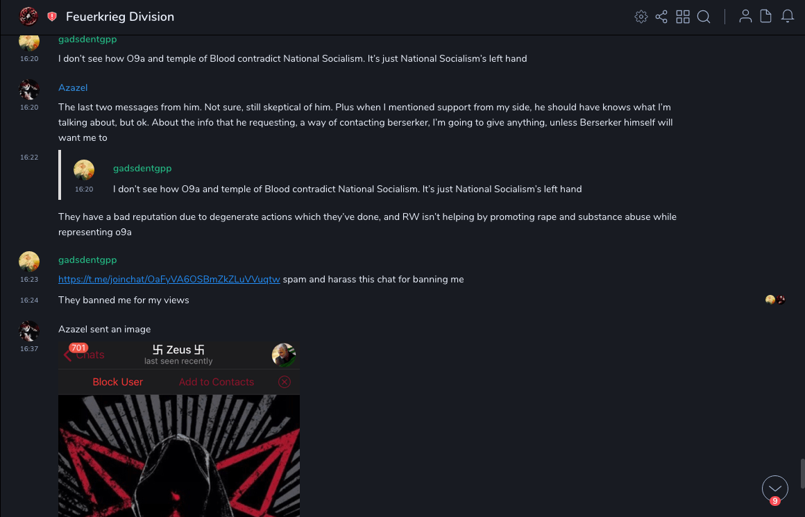
Task: Click the Azazel username above the 16:20 message
Action: (73, 87)
